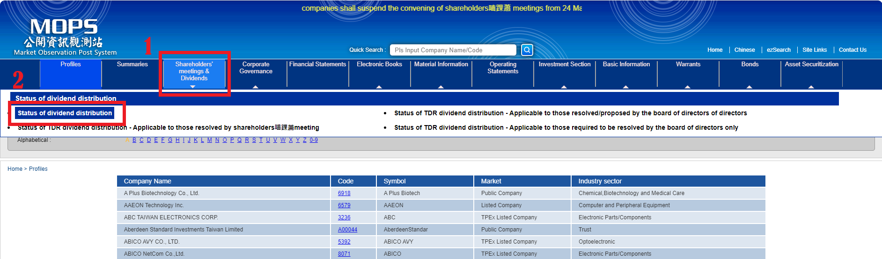Select highlighted Status of dividend distribution item
The height and width of the screenshot is (259, 882).
click(x=65, y=113)
